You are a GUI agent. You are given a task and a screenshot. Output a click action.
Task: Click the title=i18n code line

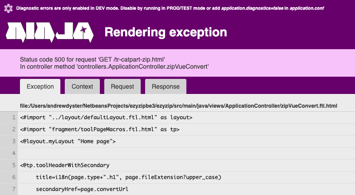click(128, 177)
